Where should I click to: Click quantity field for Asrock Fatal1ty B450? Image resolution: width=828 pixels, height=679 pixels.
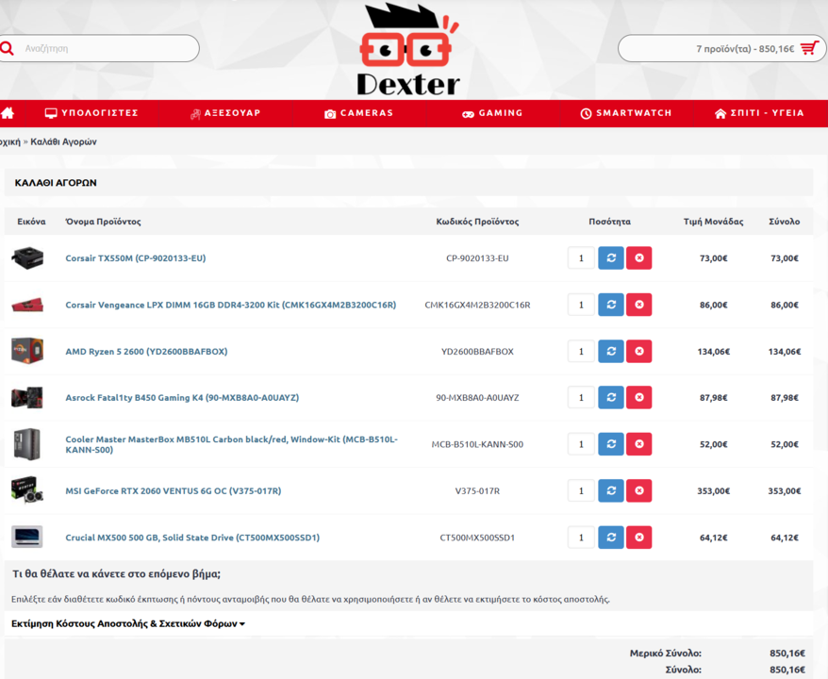[581, 398]
